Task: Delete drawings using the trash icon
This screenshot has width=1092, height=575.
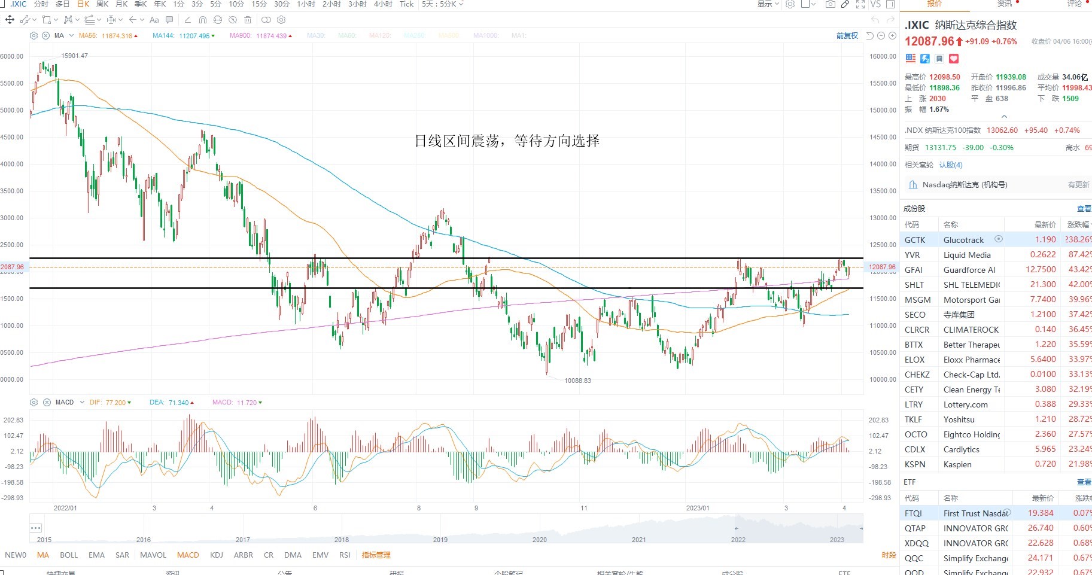Action: [x=248, y=20]
